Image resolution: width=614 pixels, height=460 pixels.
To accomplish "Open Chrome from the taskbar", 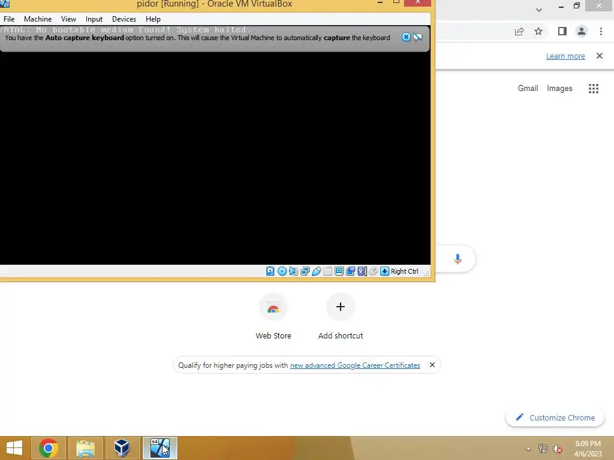I will click(x=49, y=448).
